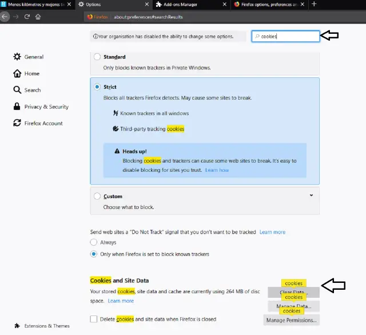Open Home settings house icon
The height and width of the screenshot is (335, 366).
pos(17,73)
